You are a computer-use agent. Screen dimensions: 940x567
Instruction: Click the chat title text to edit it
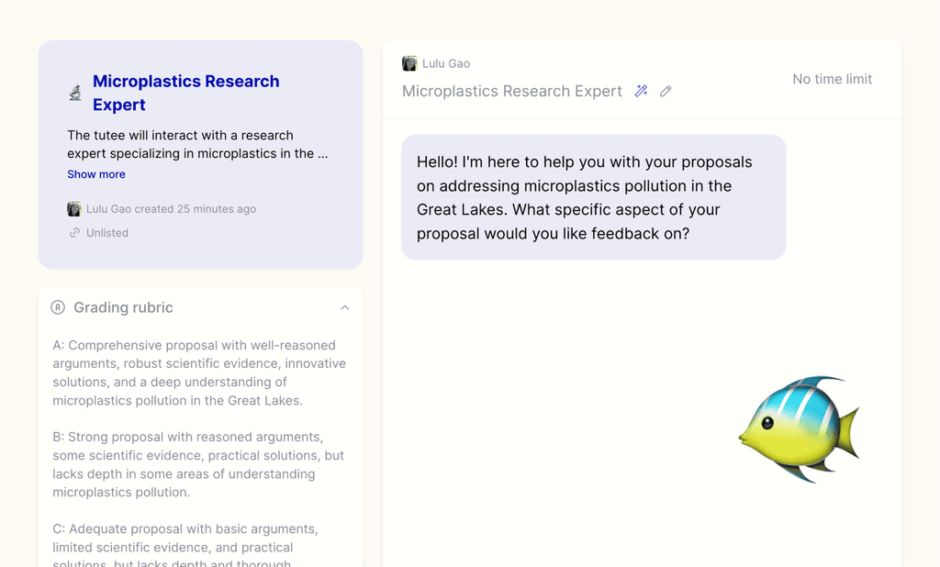pos(511,91)
